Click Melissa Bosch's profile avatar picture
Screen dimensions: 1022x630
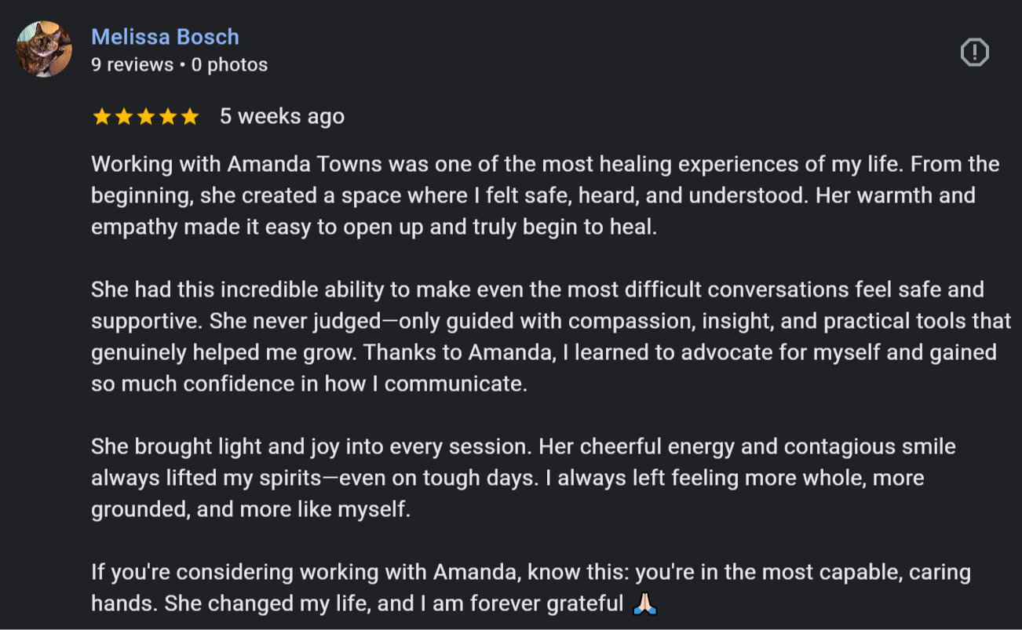[44, 49]
